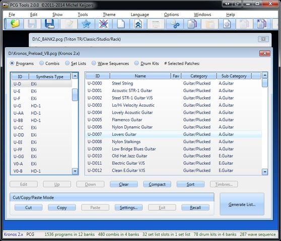This screenshot has width=281, height=241.
Task: Click the Open file folder toolbar icon
Action: coord(15,24)
